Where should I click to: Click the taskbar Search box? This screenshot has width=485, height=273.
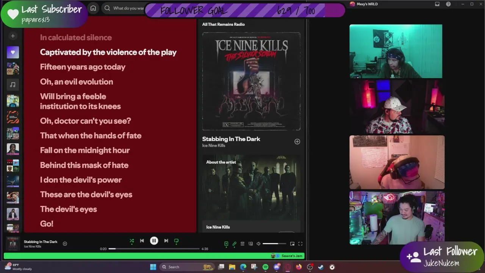coord(187,267)
